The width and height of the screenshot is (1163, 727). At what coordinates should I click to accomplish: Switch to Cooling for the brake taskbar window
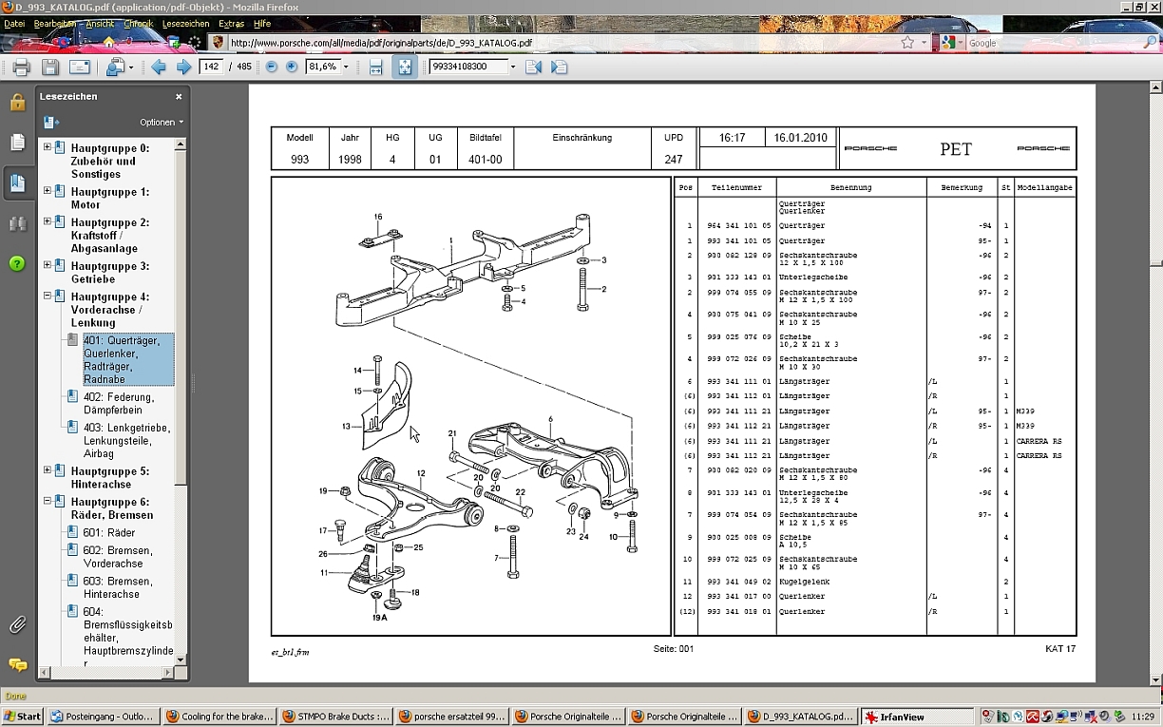pyautogui.click(x=219, y=717)
